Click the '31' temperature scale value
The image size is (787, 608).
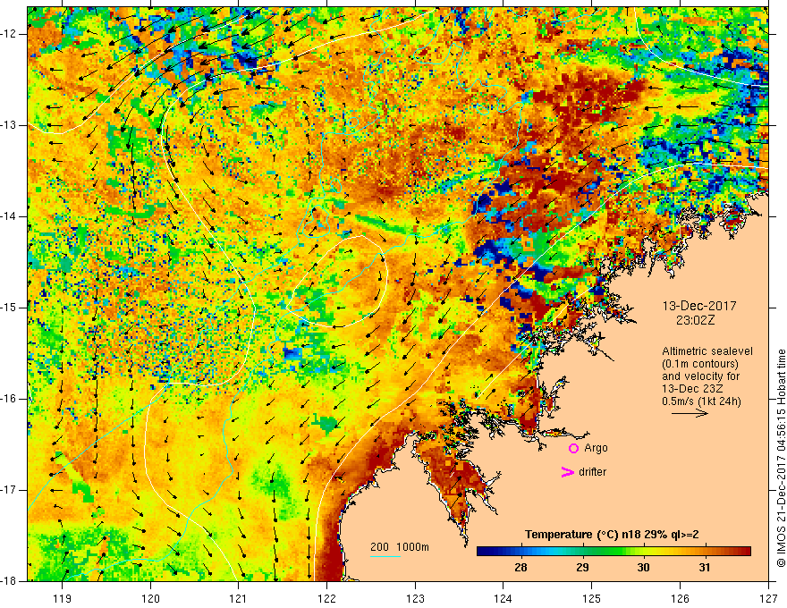click(x=705, y=568)
